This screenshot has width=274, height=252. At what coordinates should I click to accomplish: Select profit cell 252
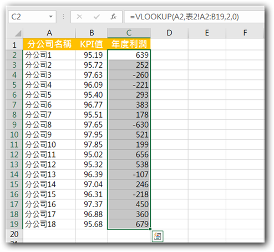coord(129,65)
